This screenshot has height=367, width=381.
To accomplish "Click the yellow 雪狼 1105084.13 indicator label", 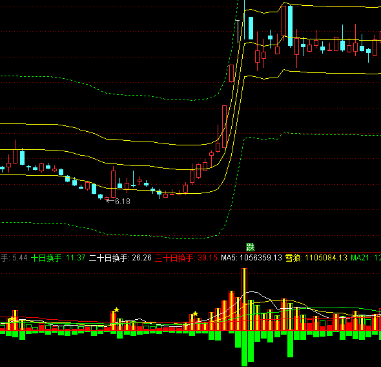I will [x=316, y=258].
